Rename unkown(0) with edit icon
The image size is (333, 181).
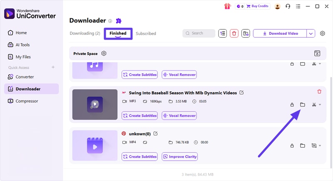click(155, 133)
